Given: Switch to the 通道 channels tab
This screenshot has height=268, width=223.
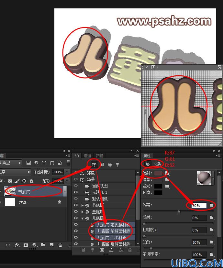Looking at the screenshot, I should coord(87,156).
